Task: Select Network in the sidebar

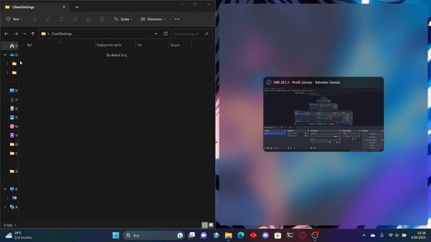Action: click(12, 207)
